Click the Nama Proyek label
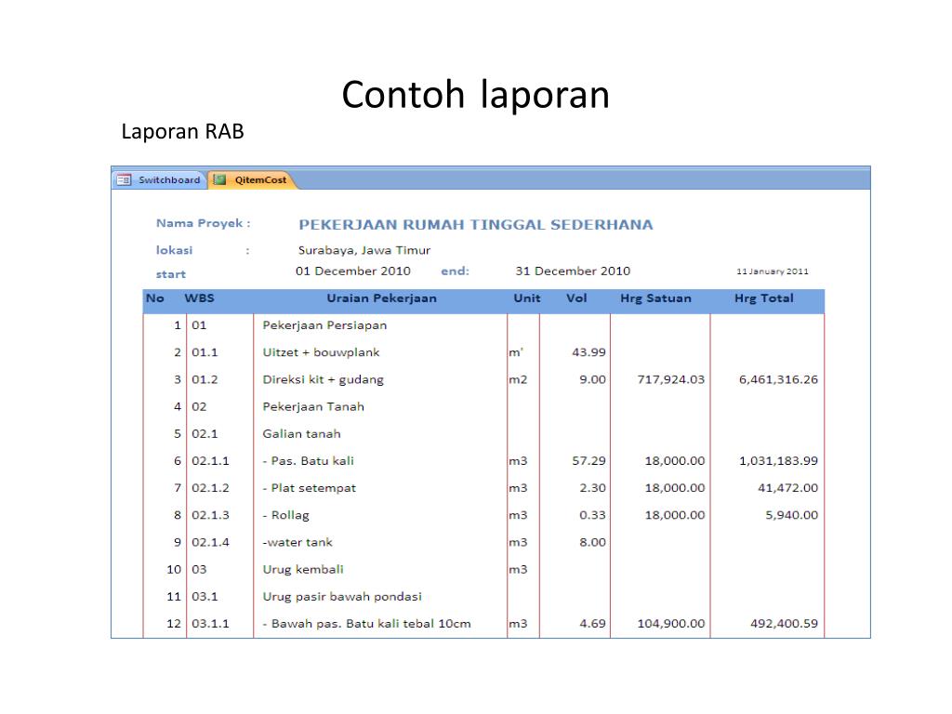This screenshot has height=714, width=952. tap(204, 223)
